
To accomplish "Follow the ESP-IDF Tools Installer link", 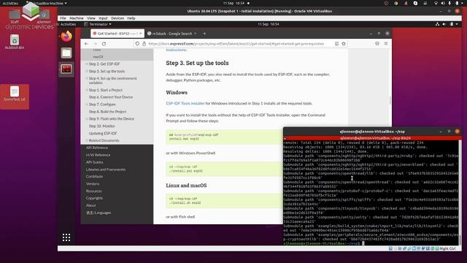I will (185, 104).
